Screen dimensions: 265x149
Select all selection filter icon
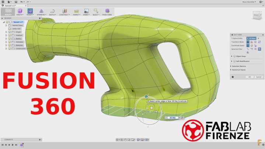coord(259,49)
